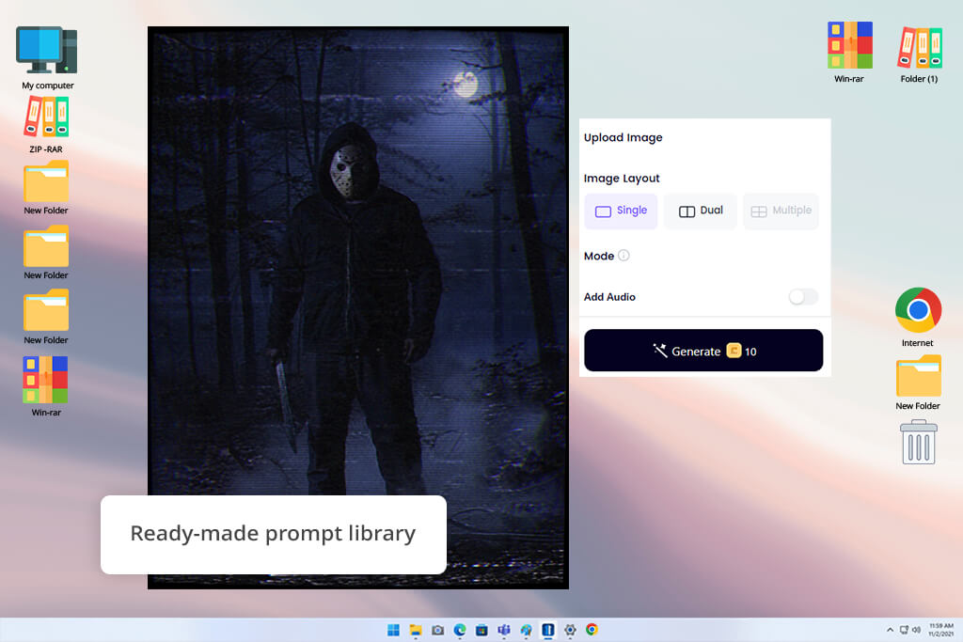Open Microsoft Store from the taskbar
Viewport: 963px width, 642px height.
pyautogui.click(x=482, y=630)
